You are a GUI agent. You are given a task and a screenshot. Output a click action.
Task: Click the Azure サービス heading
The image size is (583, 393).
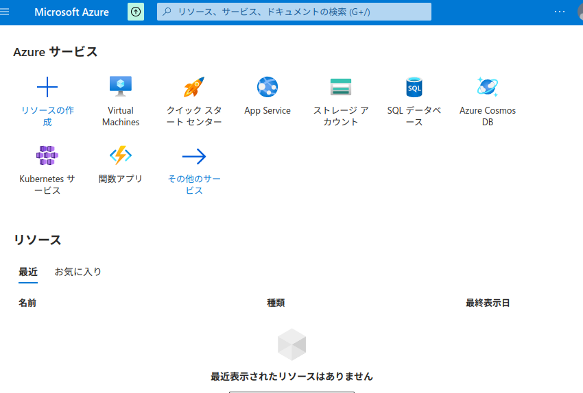tap(56, 52)
